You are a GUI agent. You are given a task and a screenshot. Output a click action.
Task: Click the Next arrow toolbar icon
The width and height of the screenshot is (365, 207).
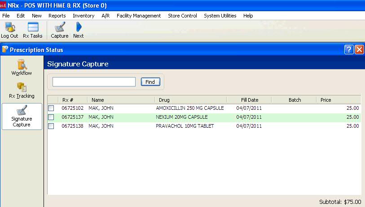(x=79, y=30)
